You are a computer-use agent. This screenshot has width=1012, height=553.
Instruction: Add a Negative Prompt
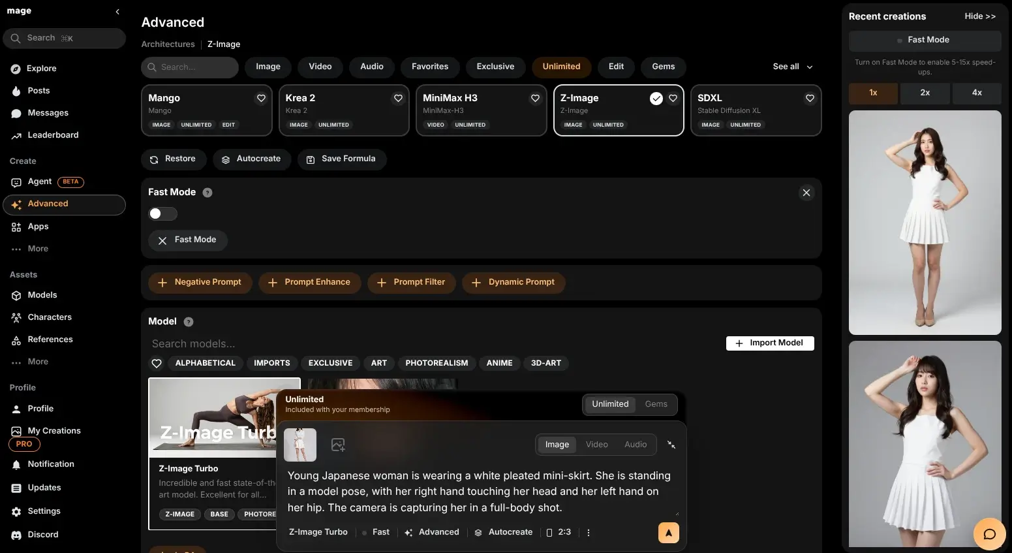[x=200, y=283]
